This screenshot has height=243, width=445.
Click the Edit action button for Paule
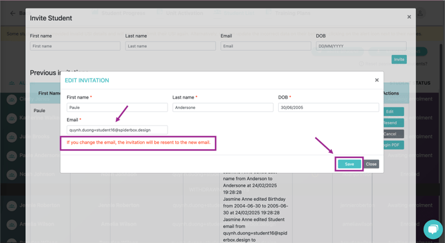393,111
